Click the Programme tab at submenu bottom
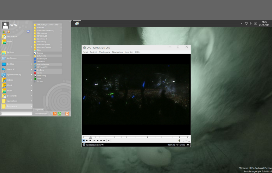Image resolution: width=272 pixels, height=173 pixels. pos(39,109)
